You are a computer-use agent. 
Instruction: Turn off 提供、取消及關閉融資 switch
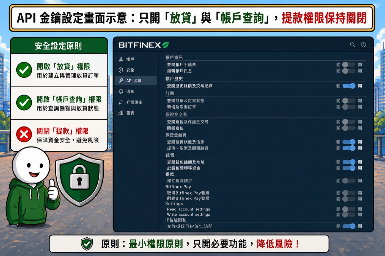(x=349, y=148)
